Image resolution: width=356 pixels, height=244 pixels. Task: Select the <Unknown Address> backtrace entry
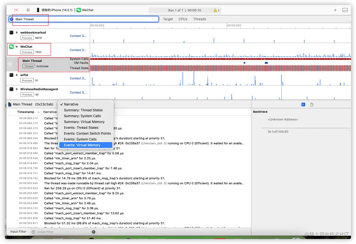pyautogui.click(x=283, y=119)
